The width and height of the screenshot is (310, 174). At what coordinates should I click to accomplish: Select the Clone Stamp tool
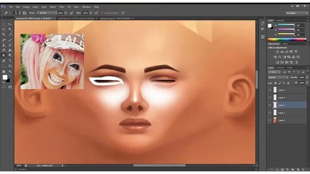(3, 45)
